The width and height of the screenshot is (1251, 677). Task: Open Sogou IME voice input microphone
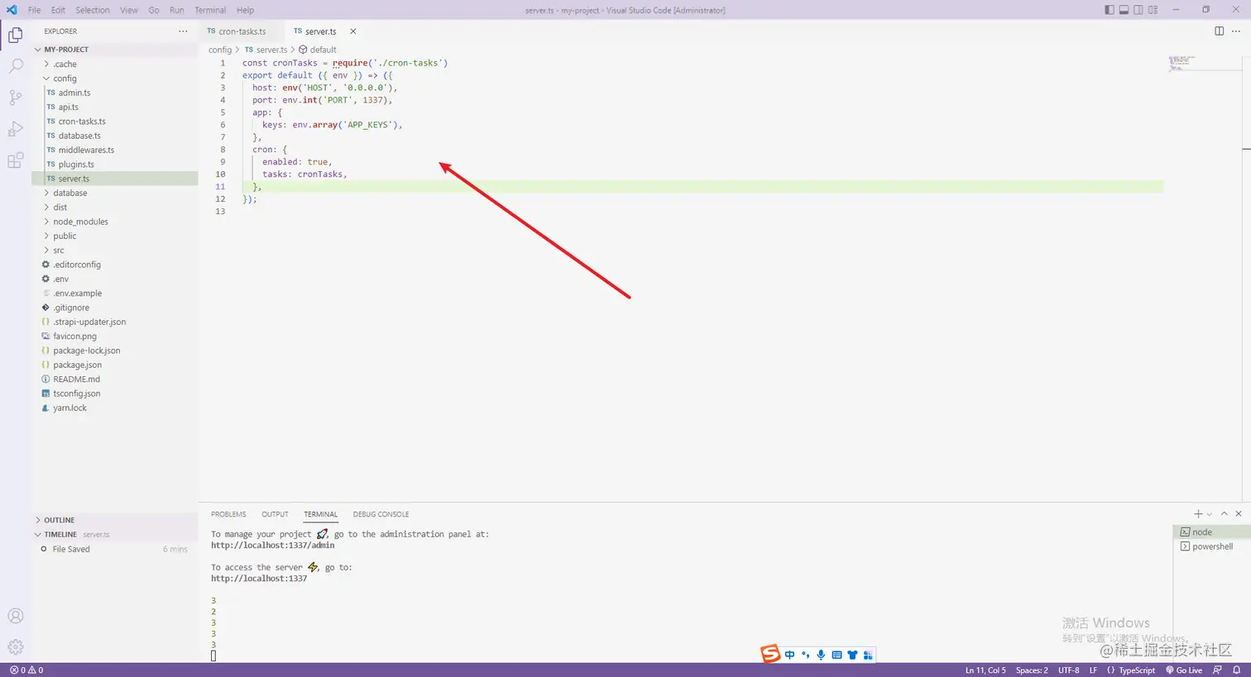tap(821, 655)
